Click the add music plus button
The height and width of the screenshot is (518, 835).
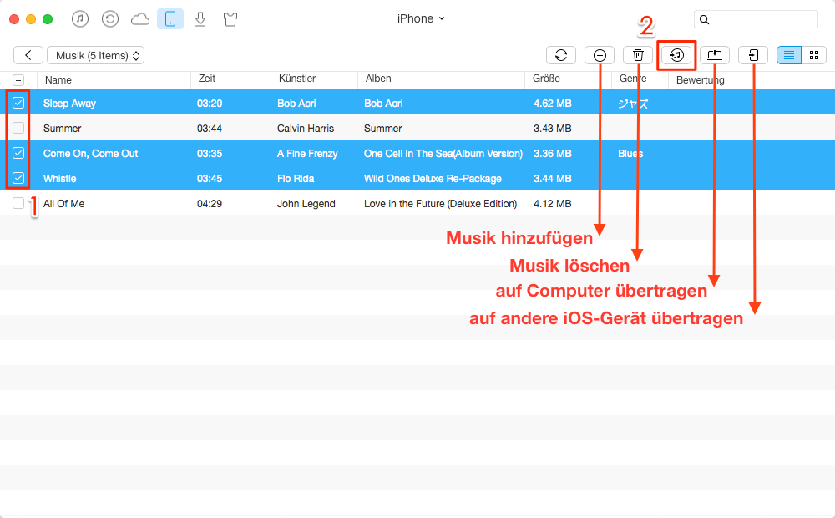tap(600, 55)
